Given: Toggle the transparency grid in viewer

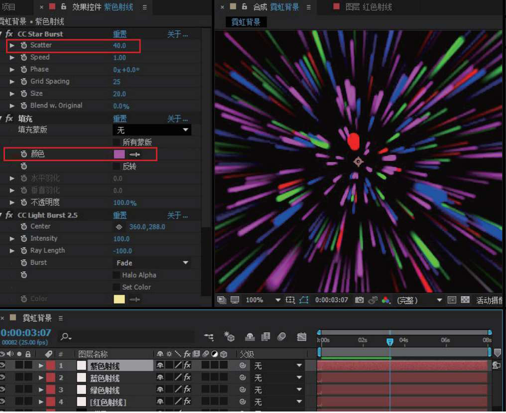Looking at the screenshot, I should point(465,300).
